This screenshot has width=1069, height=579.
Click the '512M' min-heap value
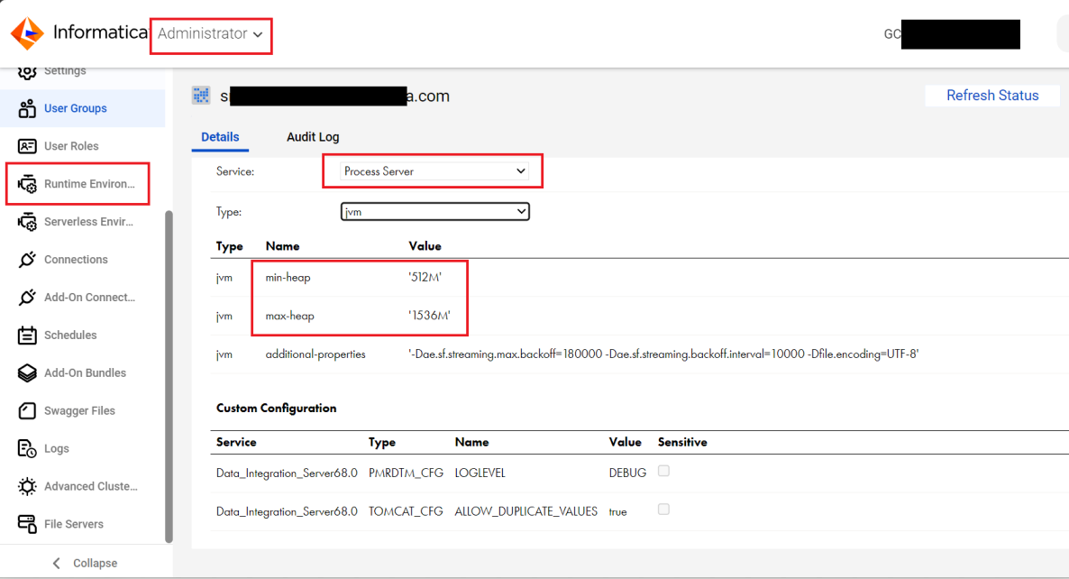(425, 278)
